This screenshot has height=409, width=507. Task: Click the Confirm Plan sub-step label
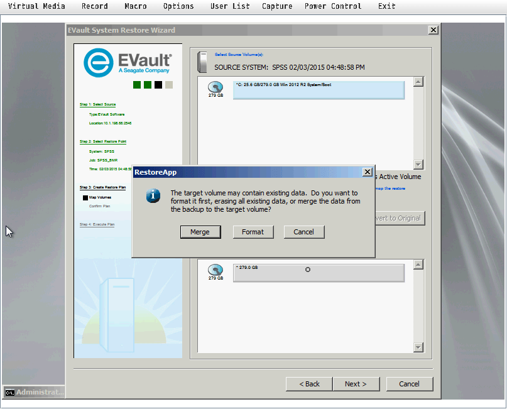pyautogui.click(x=100, y=206)
